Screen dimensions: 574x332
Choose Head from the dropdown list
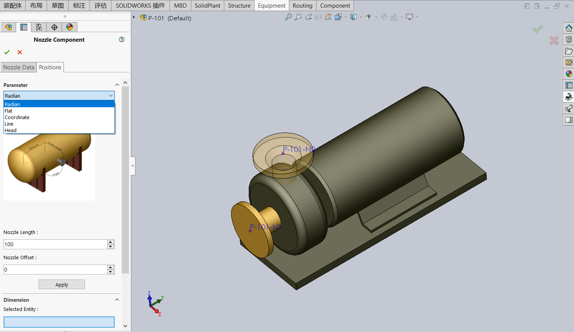59,130
